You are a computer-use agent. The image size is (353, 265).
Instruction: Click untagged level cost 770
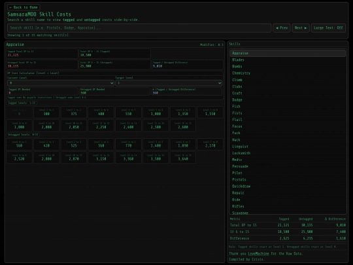[x=128, y=144]
